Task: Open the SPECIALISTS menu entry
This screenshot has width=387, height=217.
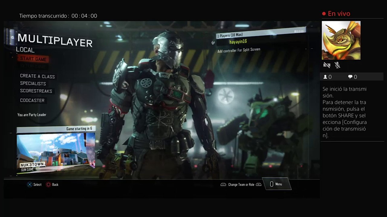Action: coord(33,83)
